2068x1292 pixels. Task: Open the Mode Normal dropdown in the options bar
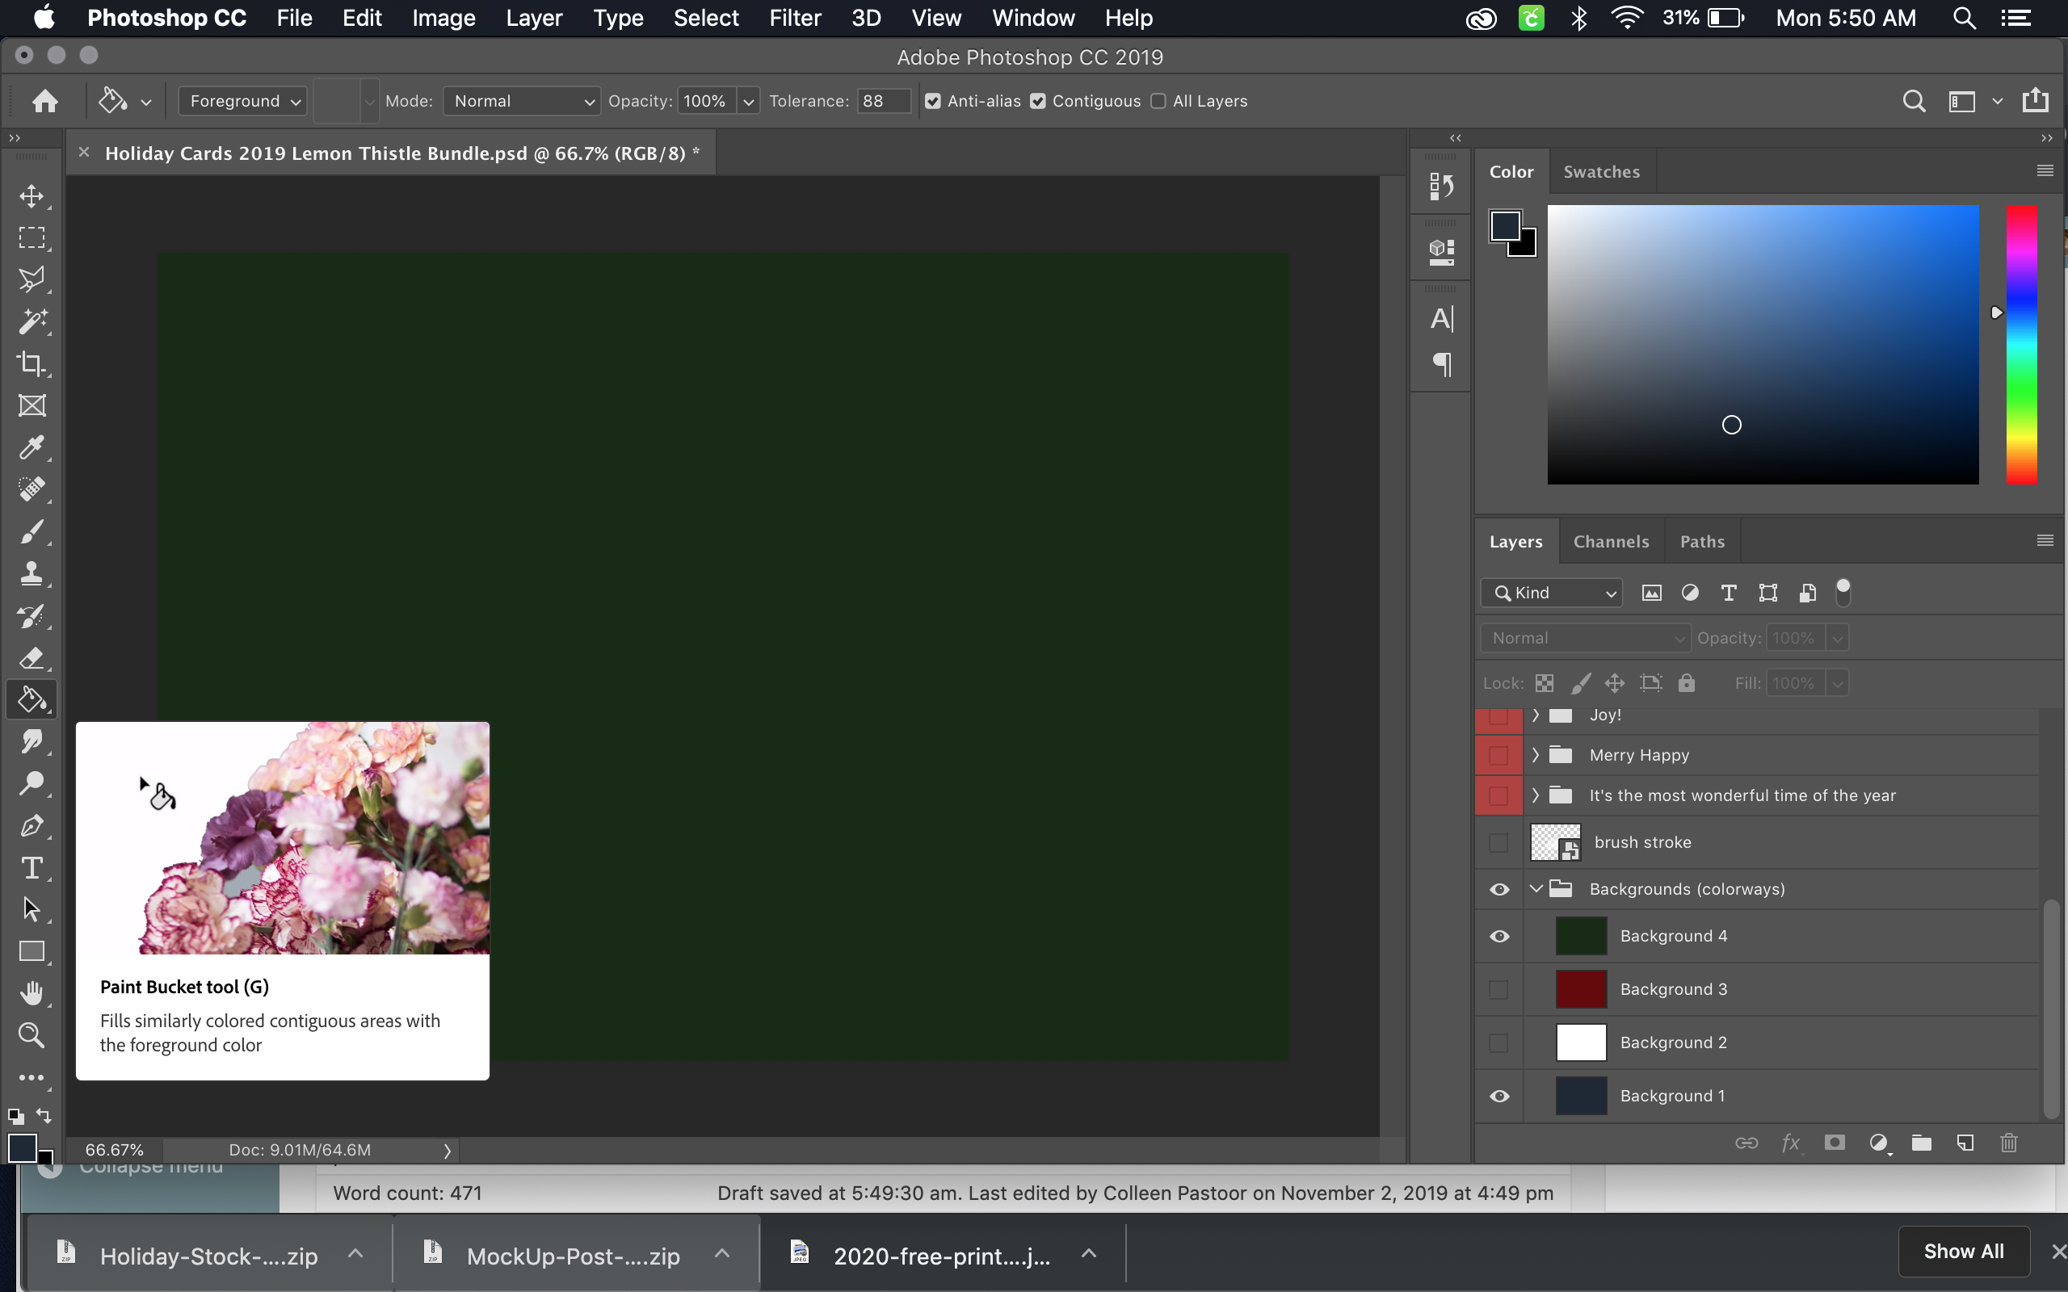pos(521,101)
